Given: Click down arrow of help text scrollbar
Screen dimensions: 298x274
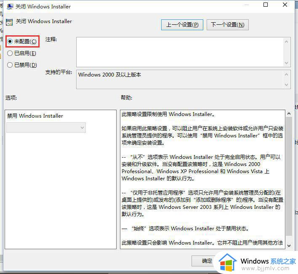Looking at the screenshot, I should (x=289, y=245).
